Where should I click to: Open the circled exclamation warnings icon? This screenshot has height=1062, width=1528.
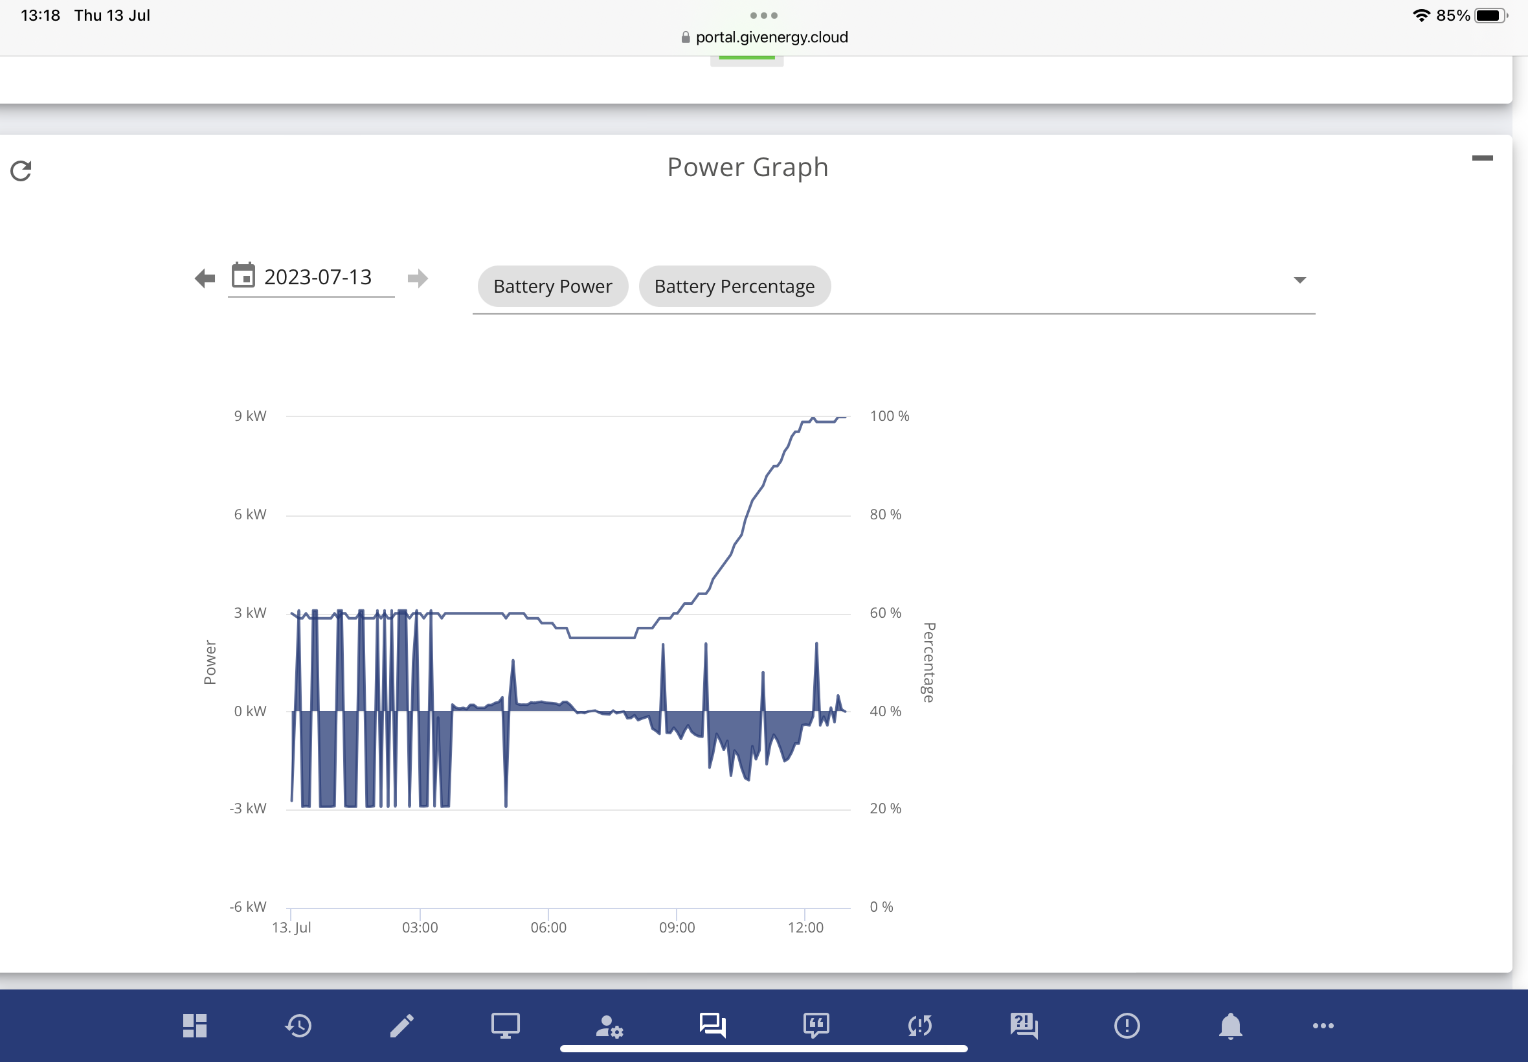[x=1127, y=1025]
